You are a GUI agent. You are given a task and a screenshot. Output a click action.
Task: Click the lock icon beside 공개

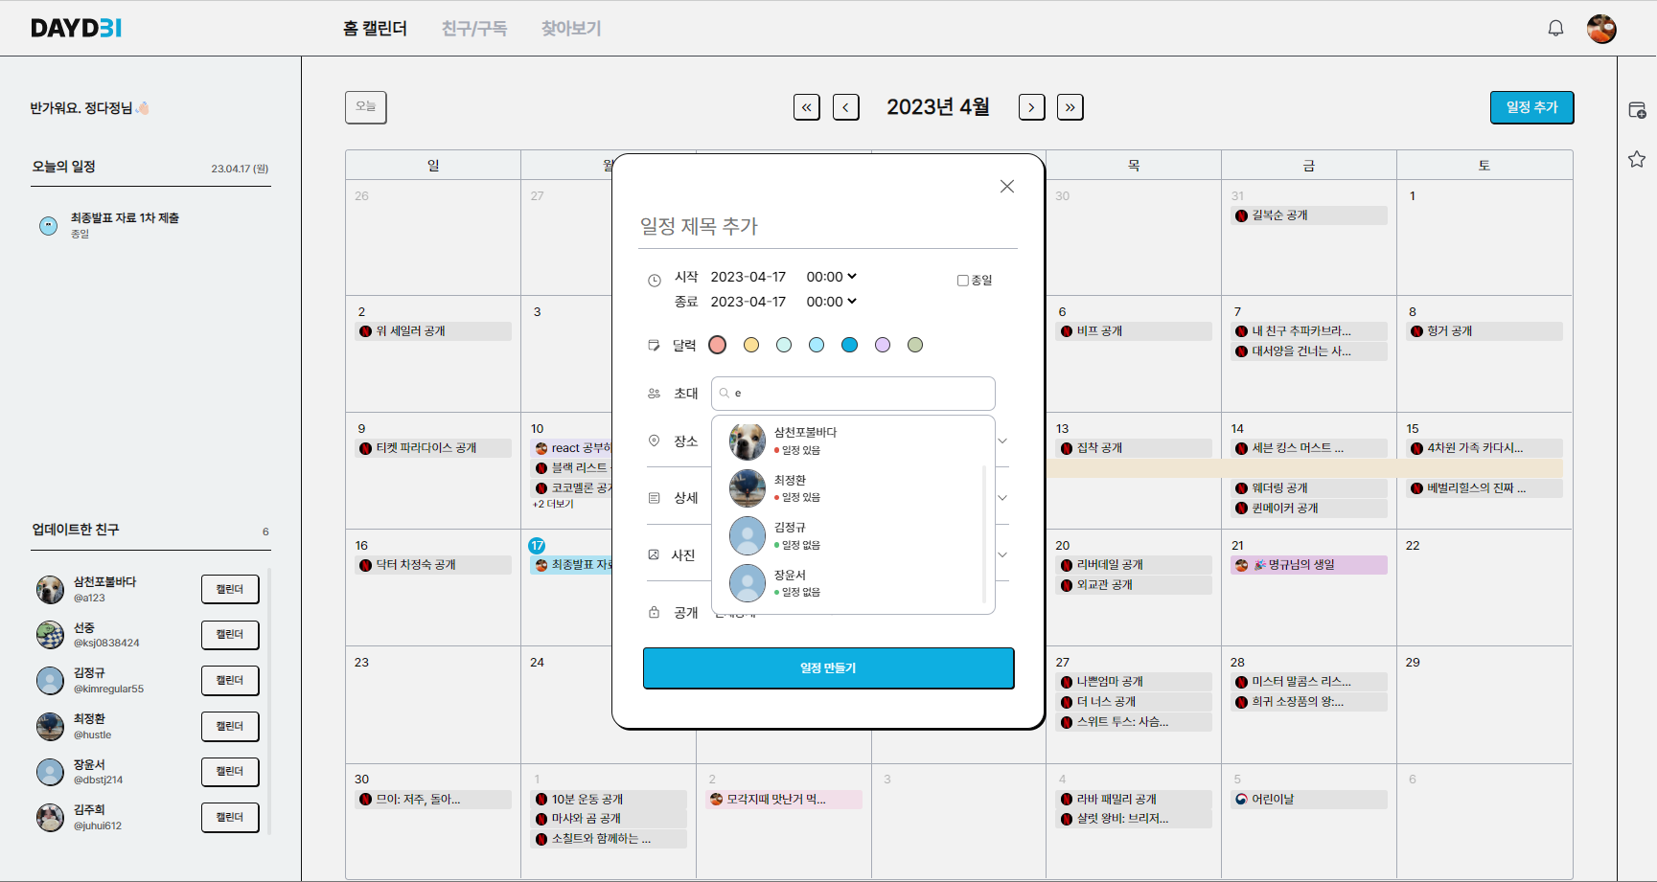coord(655,612)
